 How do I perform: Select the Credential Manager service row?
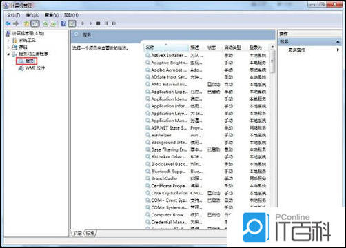click(x=185, y=222)
